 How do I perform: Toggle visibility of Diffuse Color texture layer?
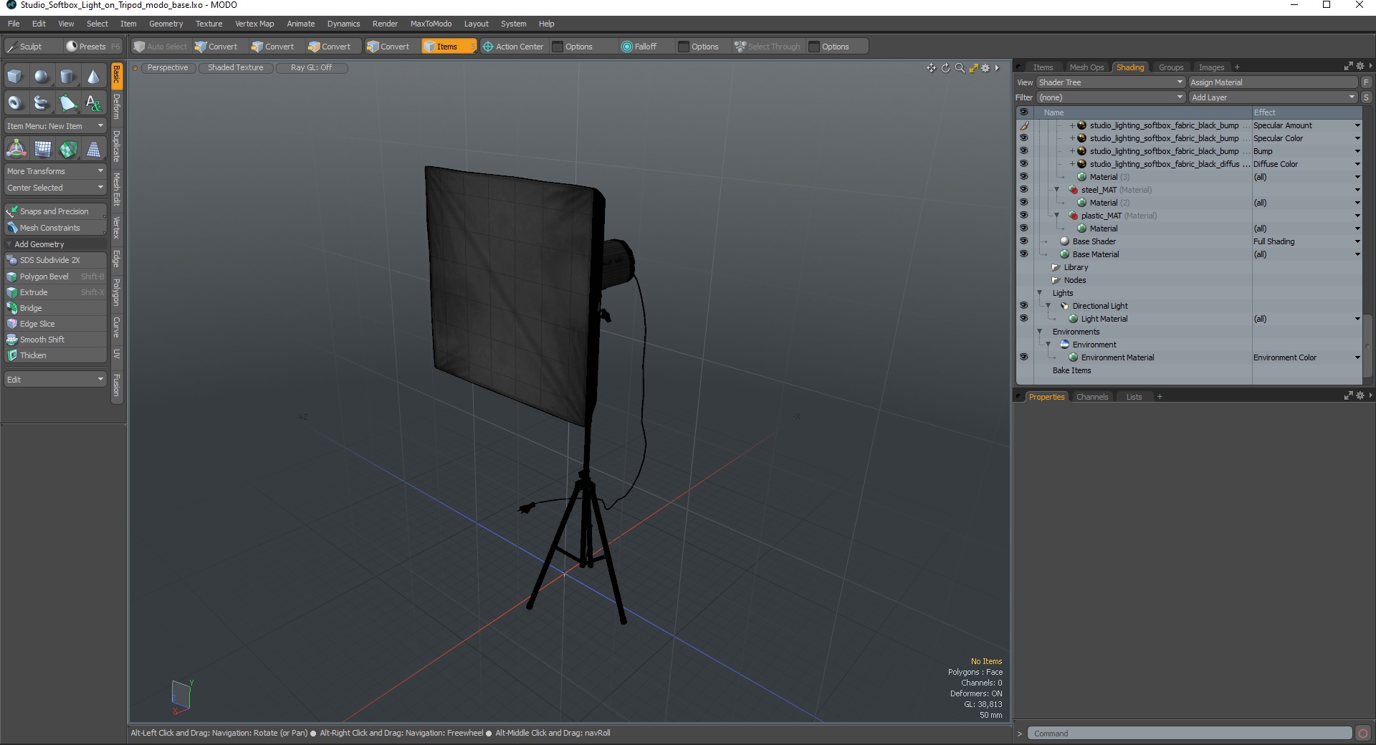click(x=1023, y=164)
